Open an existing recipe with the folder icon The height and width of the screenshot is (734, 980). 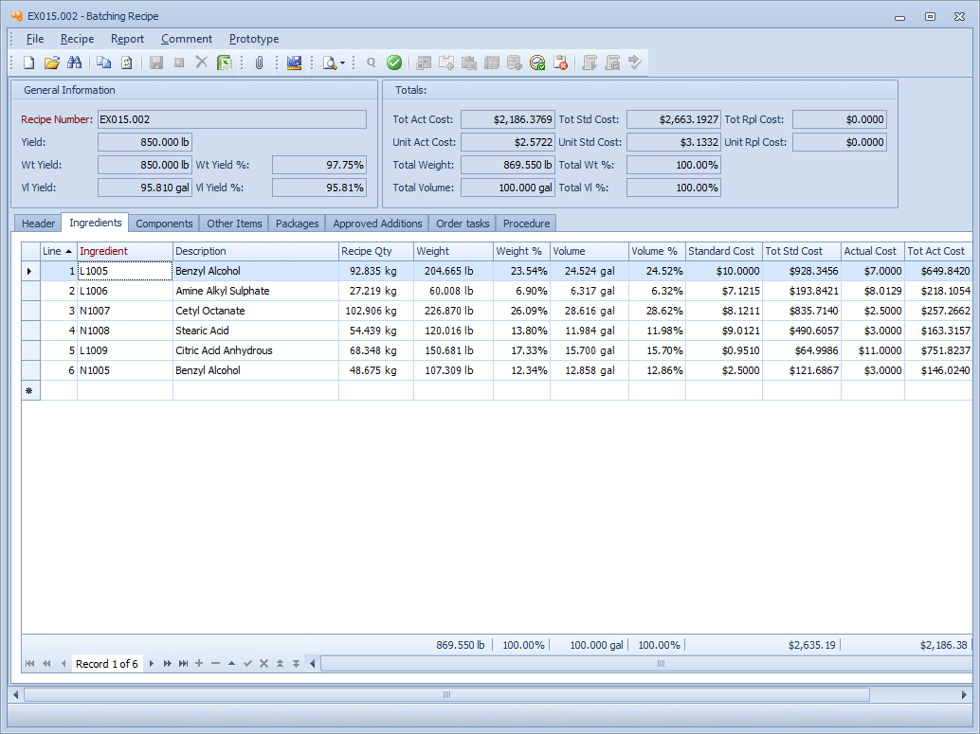pos(52,63)
